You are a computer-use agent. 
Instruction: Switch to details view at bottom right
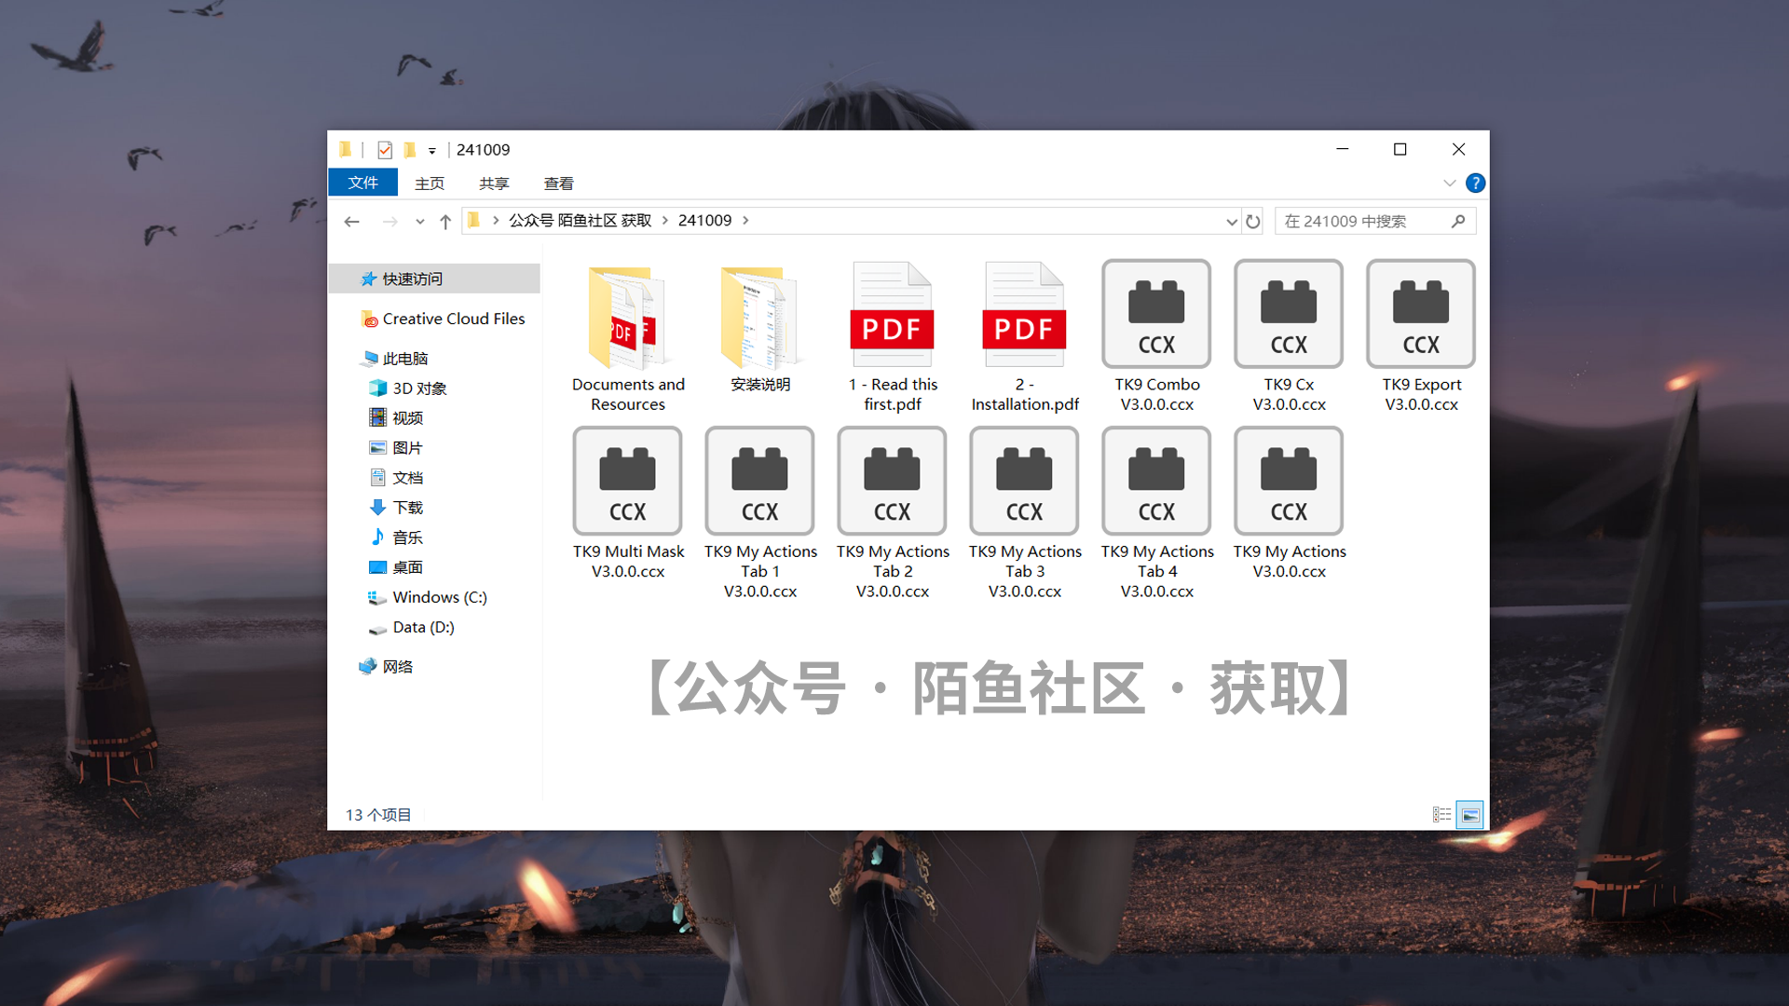point(1441,814)
